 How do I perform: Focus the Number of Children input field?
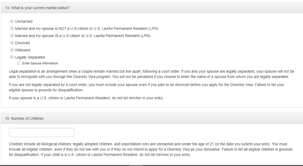pyautogui.click(x=42, y=132)
